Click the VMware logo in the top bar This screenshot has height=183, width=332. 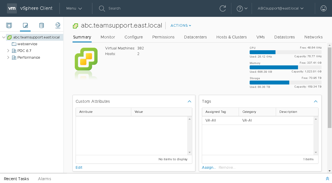(x=12, y=8)
